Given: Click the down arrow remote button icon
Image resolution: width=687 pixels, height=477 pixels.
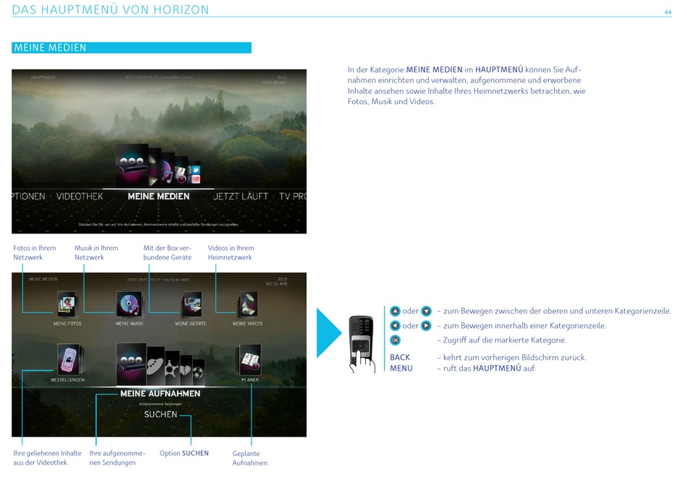Looking at the screenshot, I should click(427, 311).
